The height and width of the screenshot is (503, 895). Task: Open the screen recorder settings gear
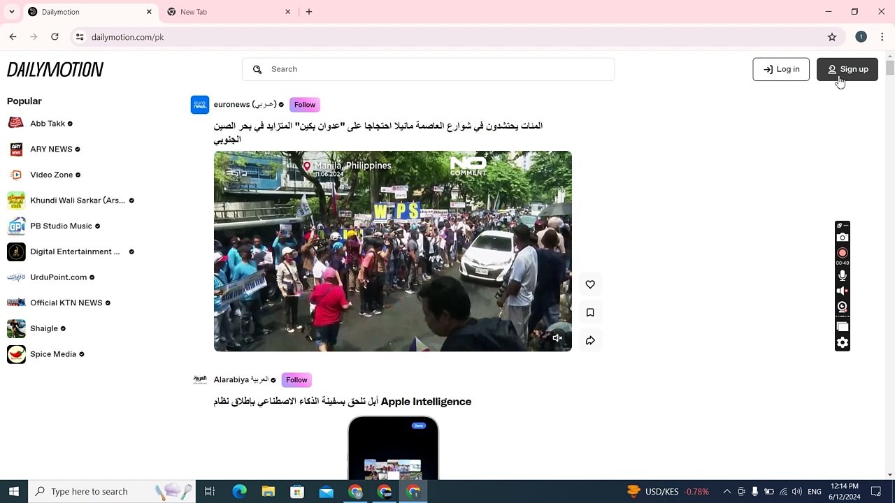click(x=843, y=342)
